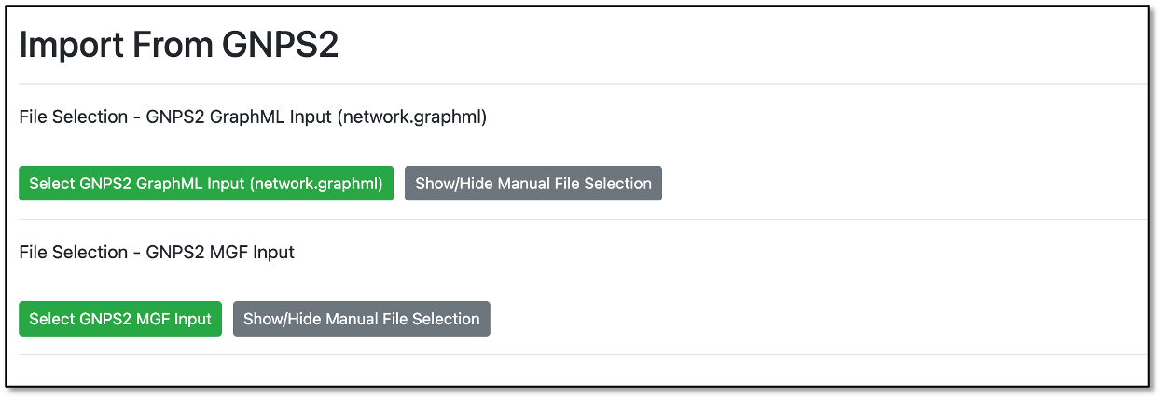Click the divider between GraphML and MGF sections
Image resolution: width=1162 pixels, height=399 pixels.
pos(583,220)
